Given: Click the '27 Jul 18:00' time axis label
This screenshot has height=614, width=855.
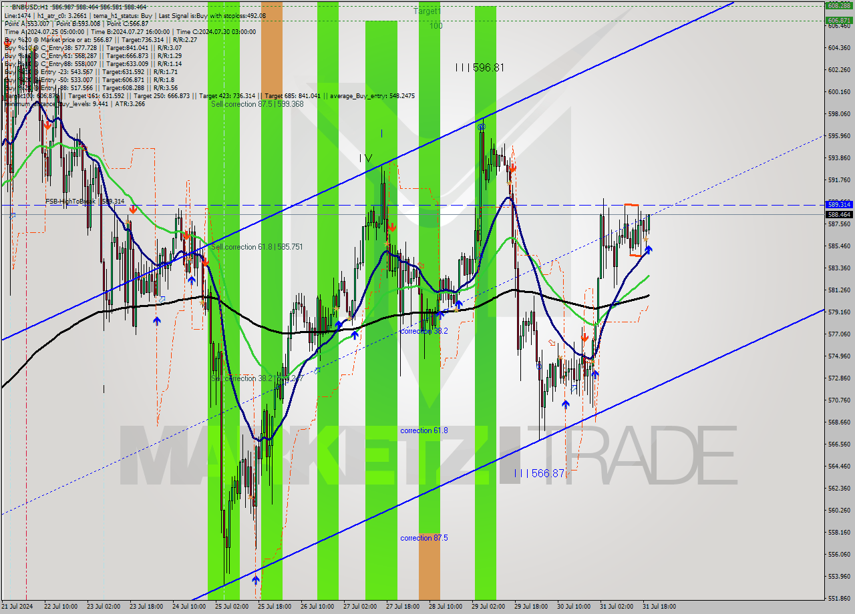Looking at the screenshot, I should click(403, 607).
